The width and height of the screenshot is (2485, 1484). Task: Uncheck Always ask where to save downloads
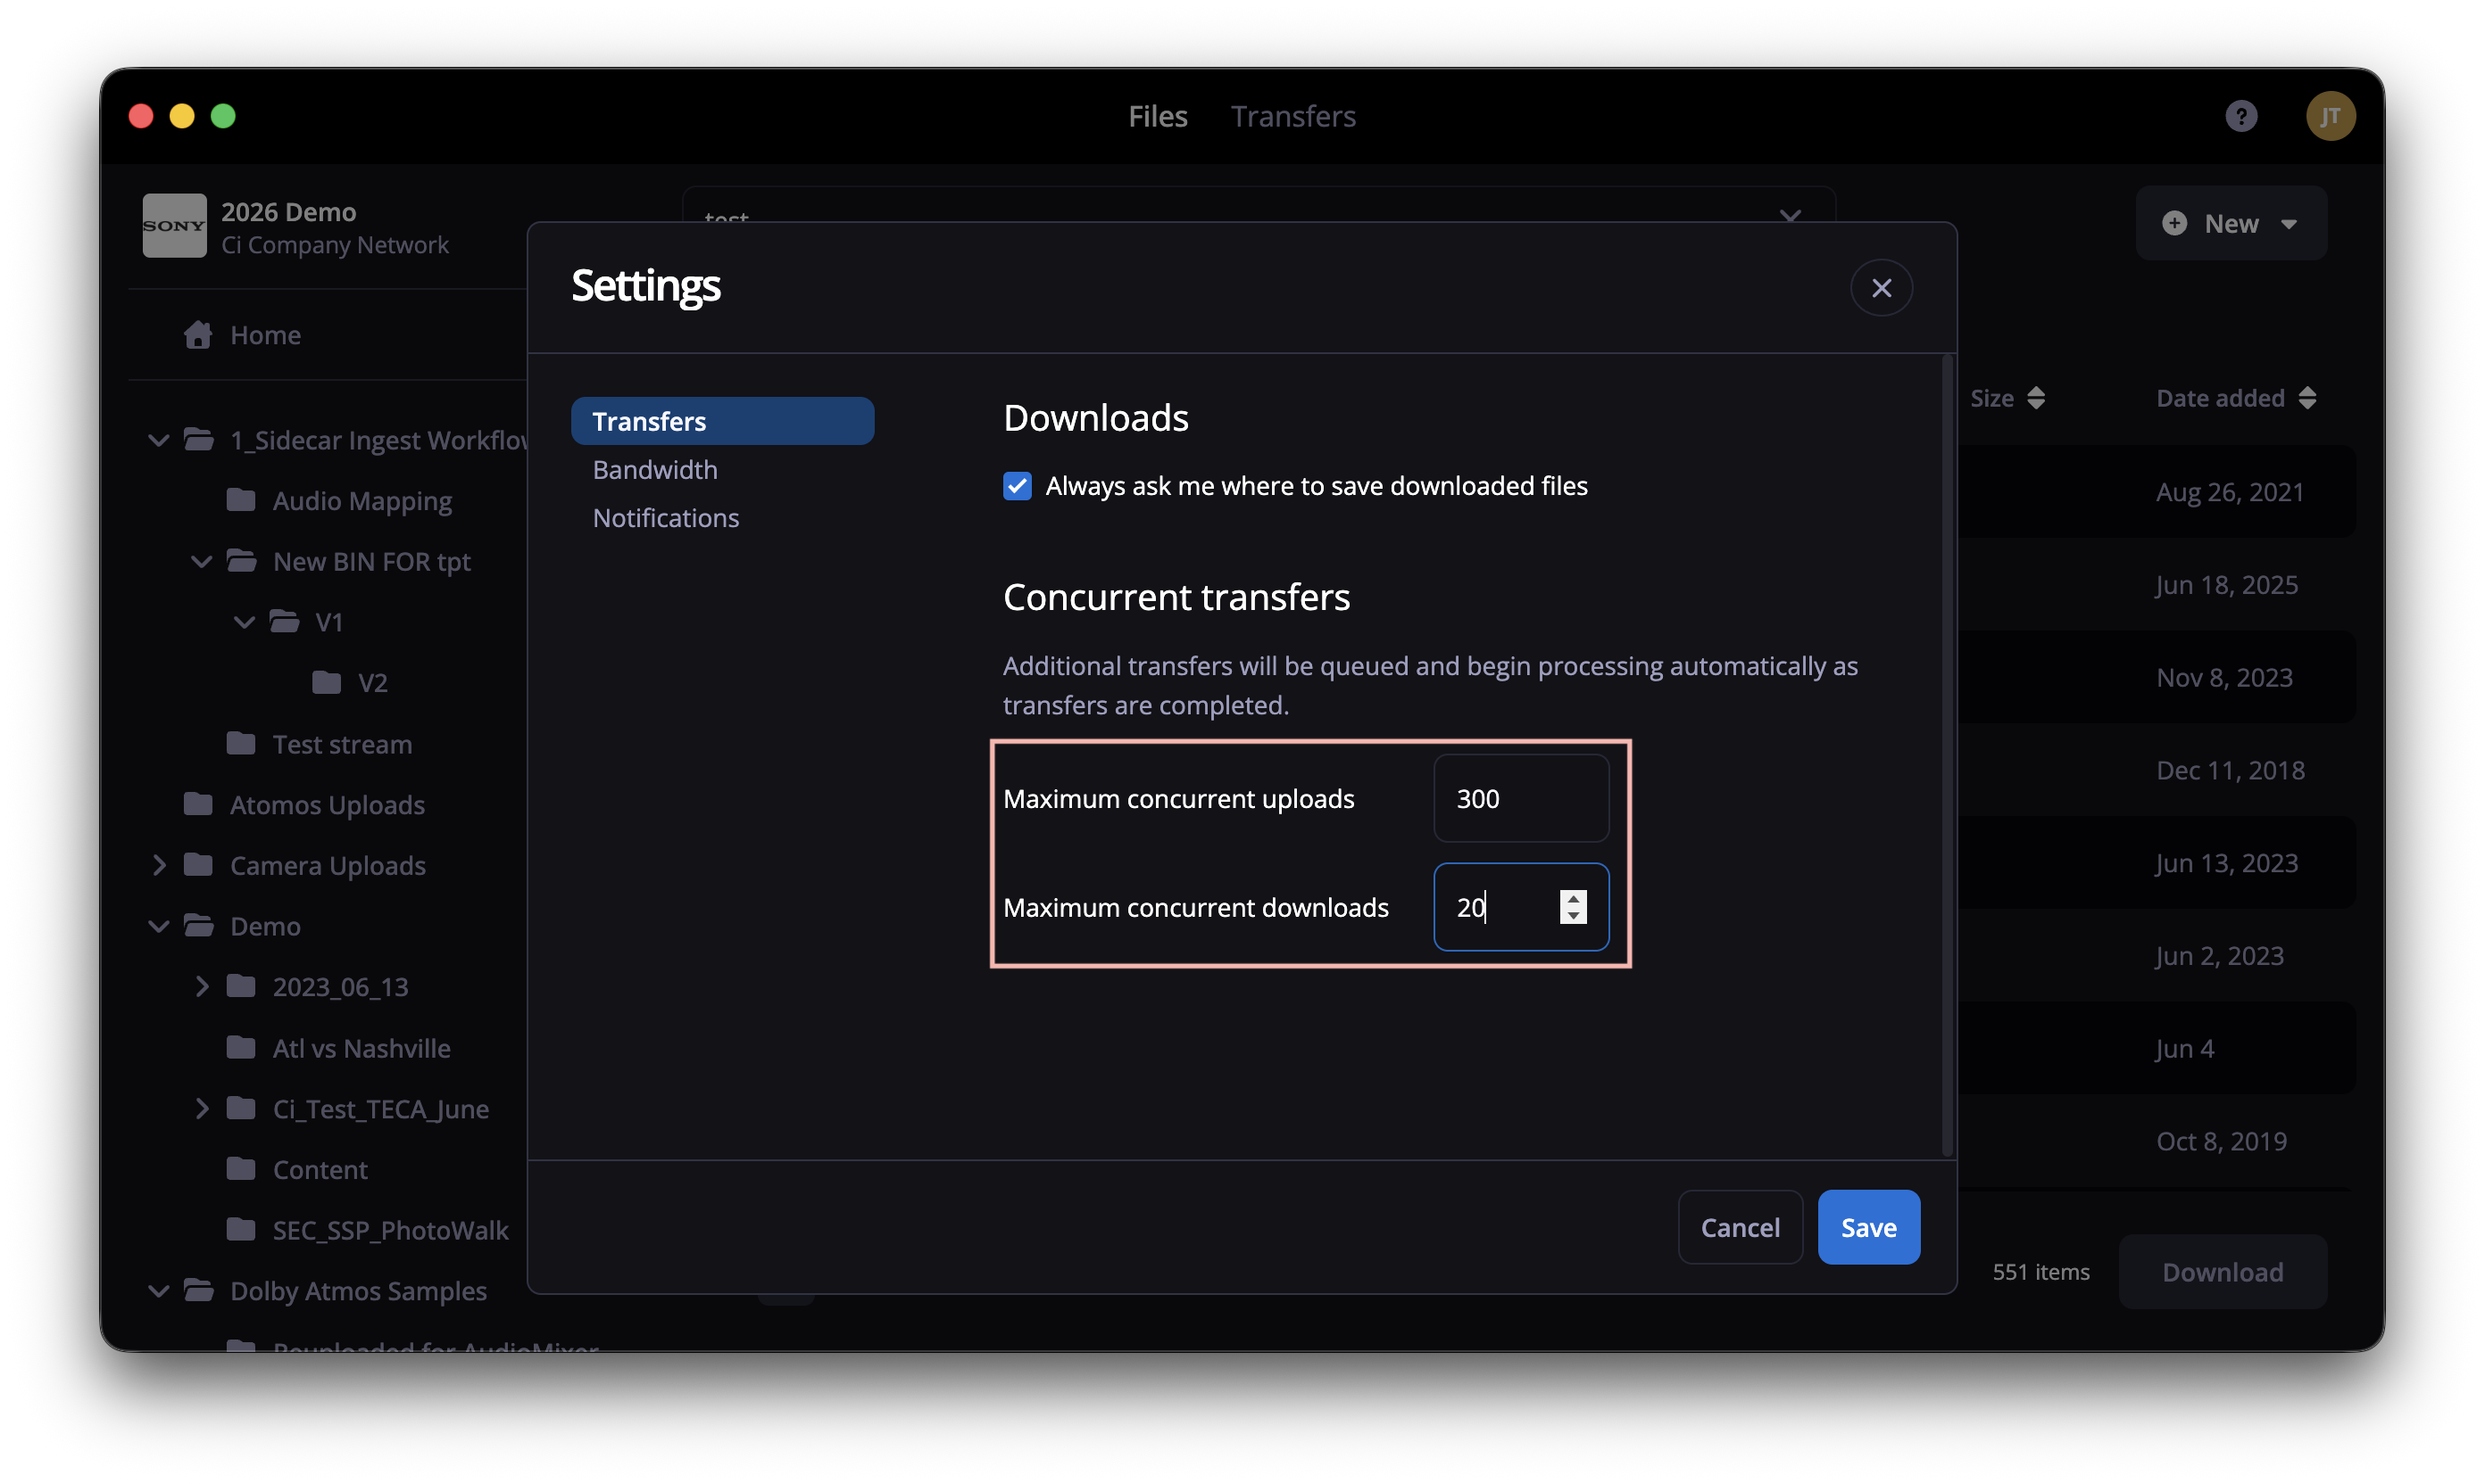tap(1017, 486)
